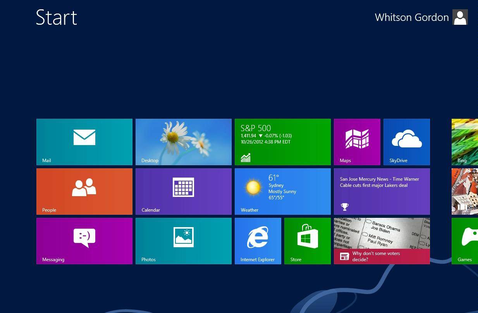Open the Calendar grid tile
The image size is (478, 313).
click(183, 191)
